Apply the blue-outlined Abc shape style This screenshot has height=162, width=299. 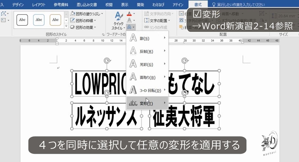tap(39, 20)
